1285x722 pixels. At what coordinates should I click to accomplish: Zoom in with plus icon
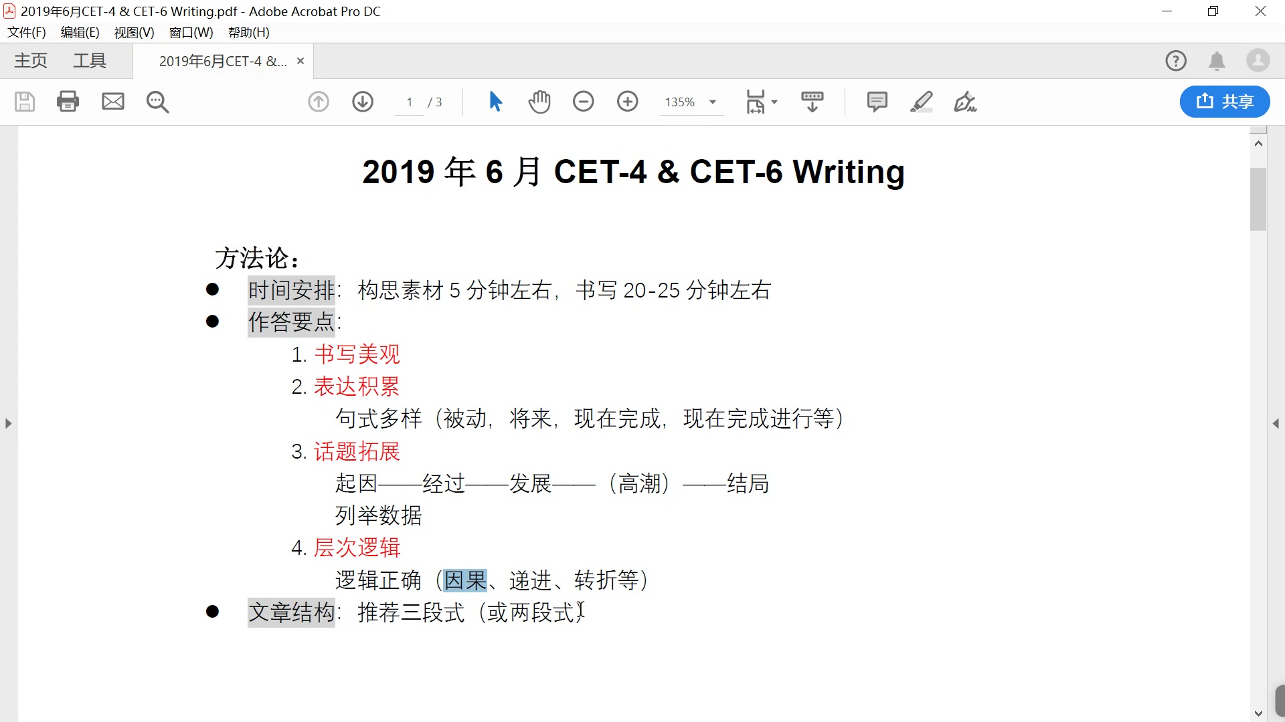click(x=628, y=102)
